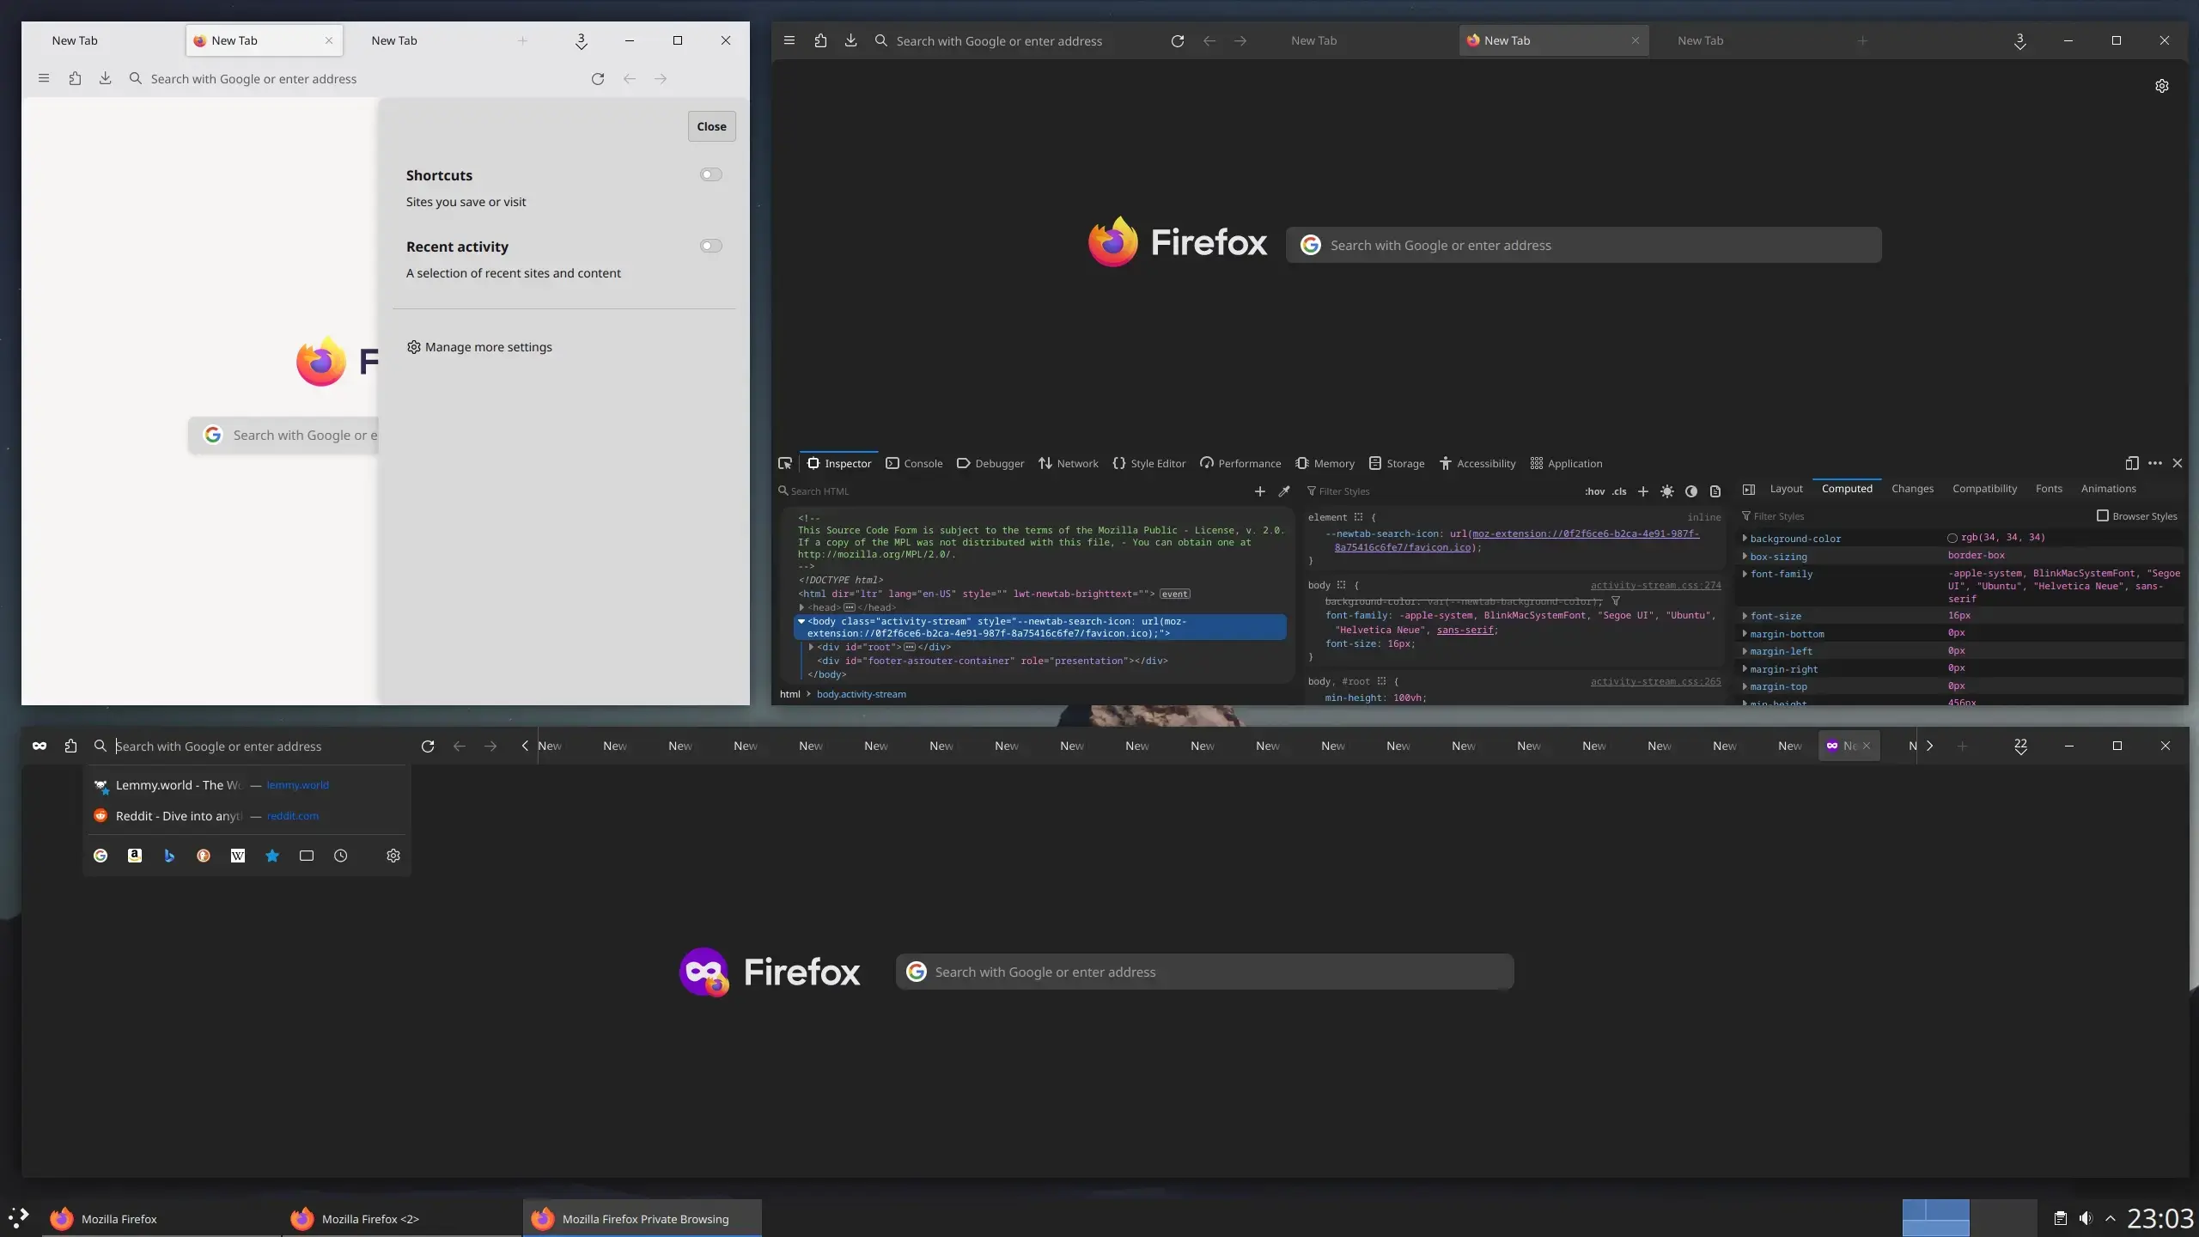Expand margin-bottom computed property
Viewport: 2199px width, 1237px height.
[1745, 633]
